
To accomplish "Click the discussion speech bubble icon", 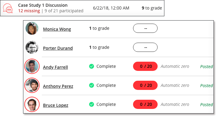I will click(x=8, y=8).
